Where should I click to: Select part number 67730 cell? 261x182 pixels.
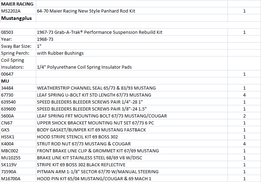pos(18,95)
